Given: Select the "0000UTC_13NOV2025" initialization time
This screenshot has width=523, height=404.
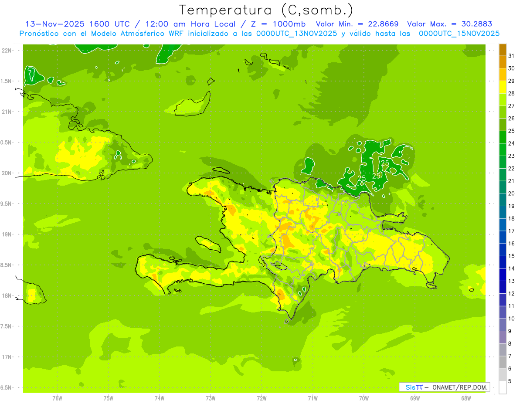Looking at the screenshot, I should [297, 33].
